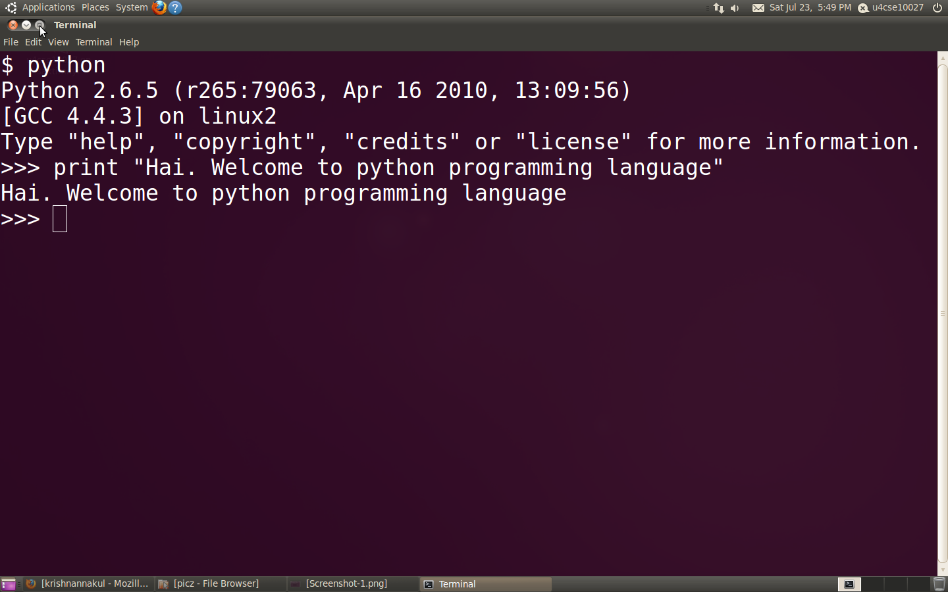
Task: Minimize the Terminal window
Action: tap(26, 25)
